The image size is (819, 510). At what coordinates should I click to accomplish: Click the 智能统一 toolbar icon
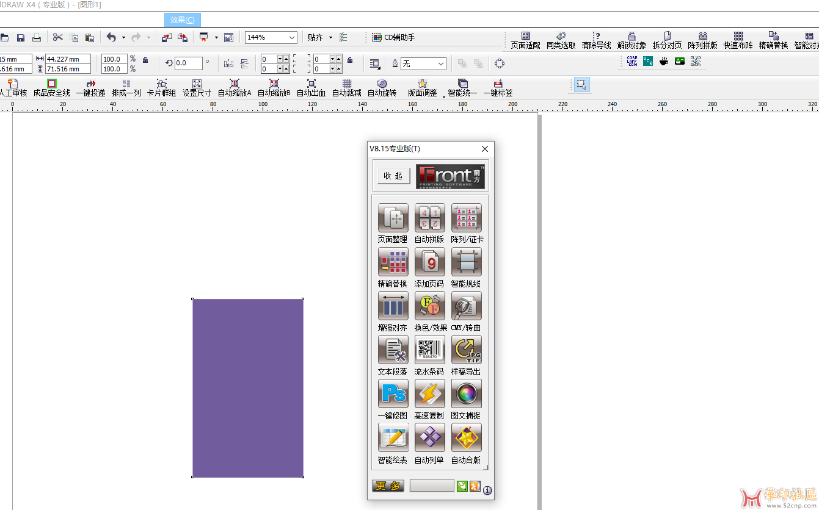(x=462, y=88)
